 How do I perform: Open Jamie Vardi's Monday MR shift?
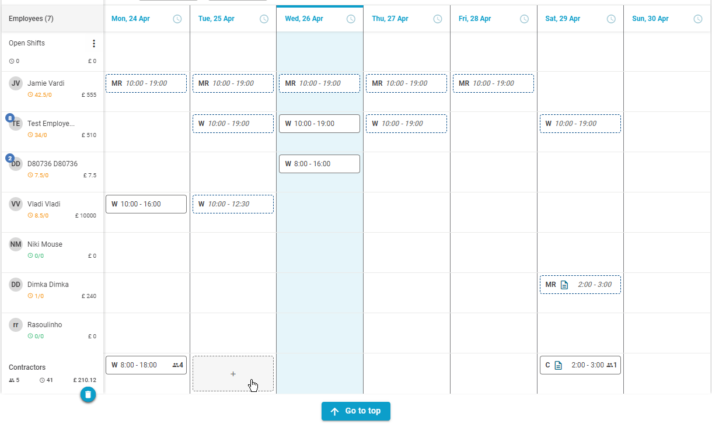click(146, 83)
